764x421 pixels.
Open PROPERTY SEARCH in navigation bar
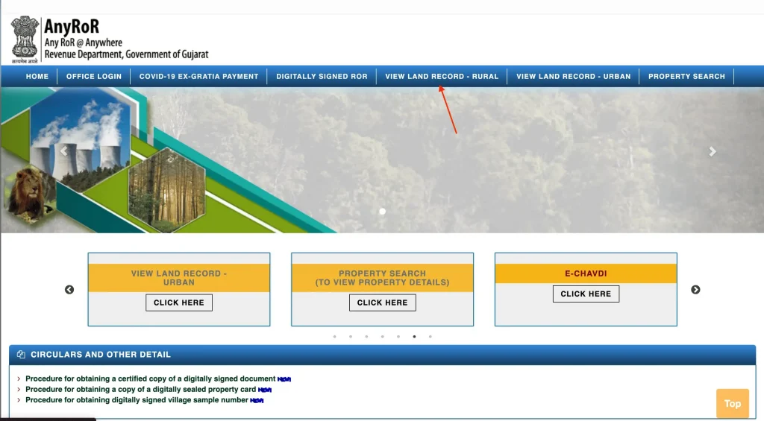click(x=686, y=77)
